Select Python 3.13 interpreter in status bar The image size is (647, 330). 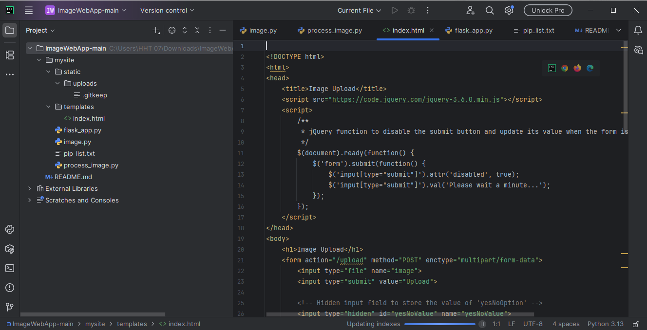(605, 324)
